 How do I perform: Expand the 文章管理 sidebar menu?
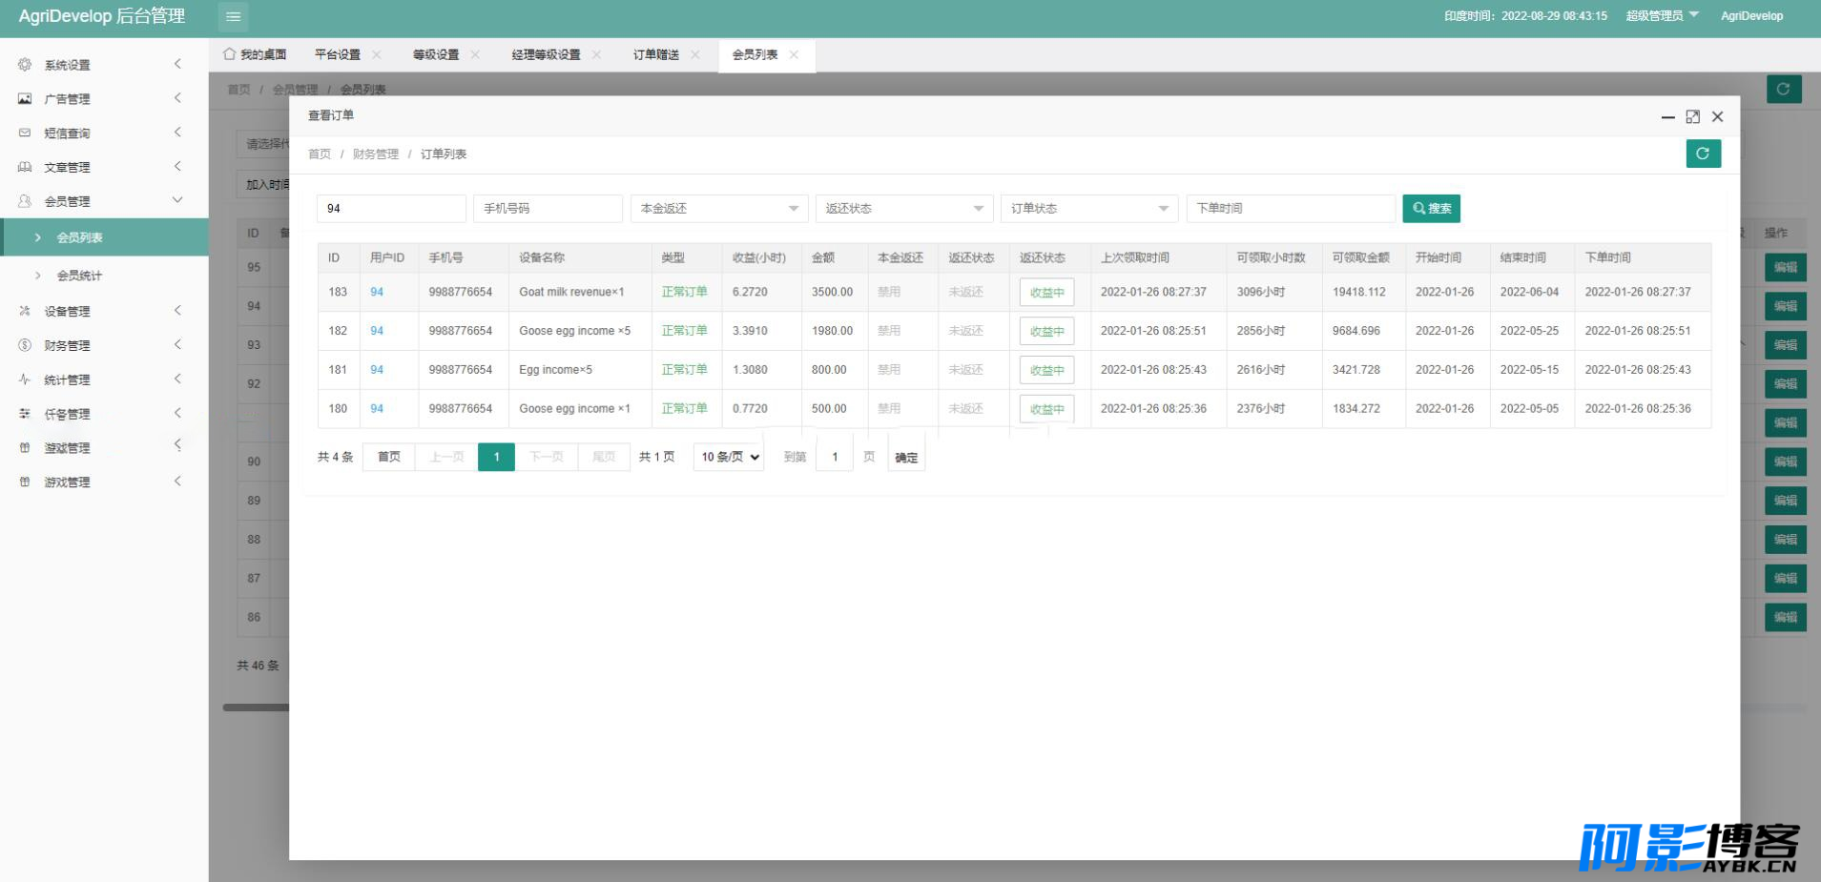click(104, 167)
